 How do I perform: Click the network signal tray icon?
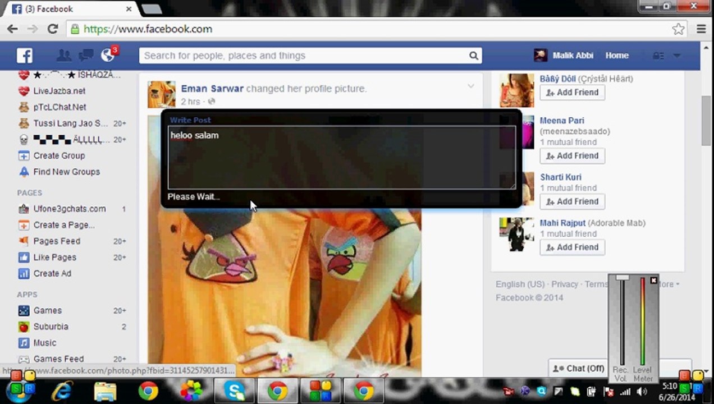[x=625, y=392]
